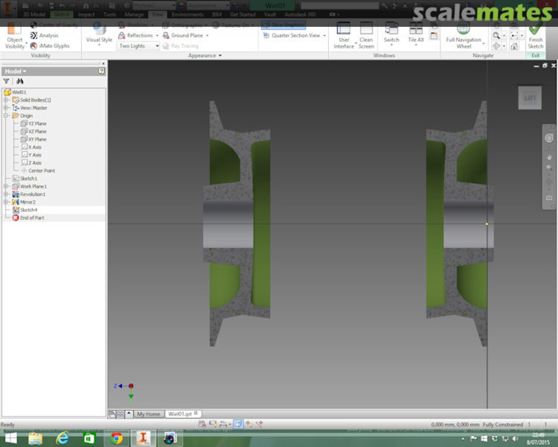This screenshot has width=558, height=447.
Task: Click the filter funnel icon in Model browser
Action: pos(6,81)
